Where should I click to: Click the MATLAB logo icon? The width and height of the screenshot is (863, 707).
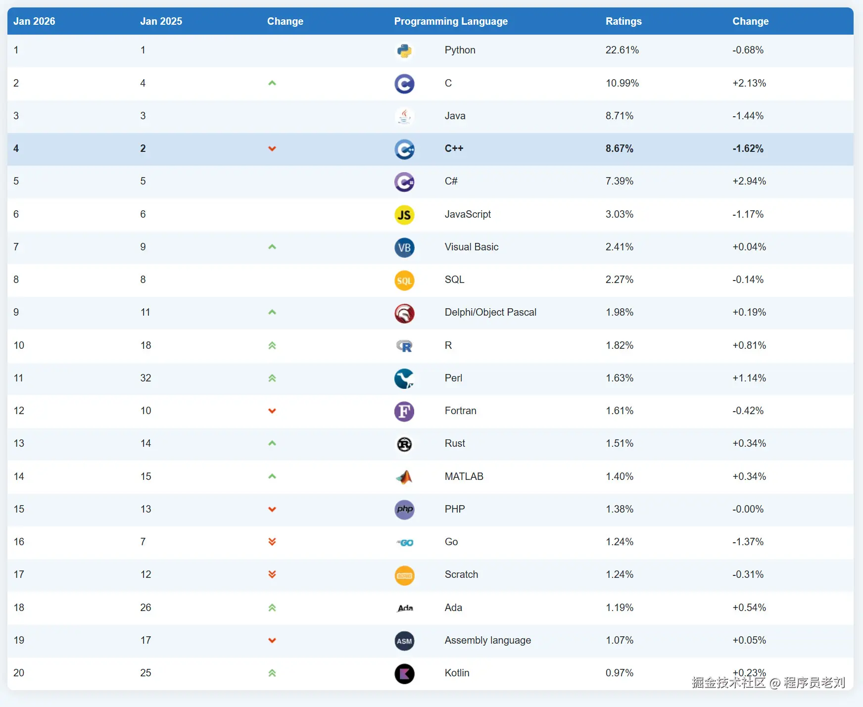coord(404,477)
